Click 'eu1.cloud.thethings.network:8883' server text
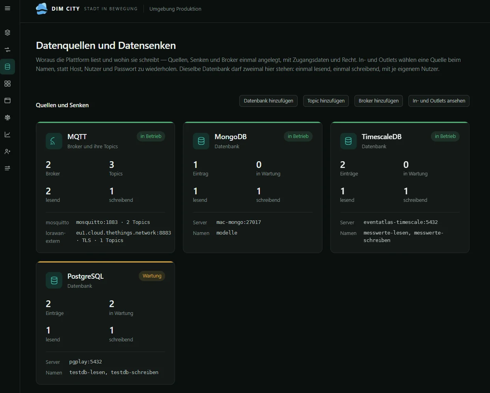490x393 pixels. click(x=123, y=233)
